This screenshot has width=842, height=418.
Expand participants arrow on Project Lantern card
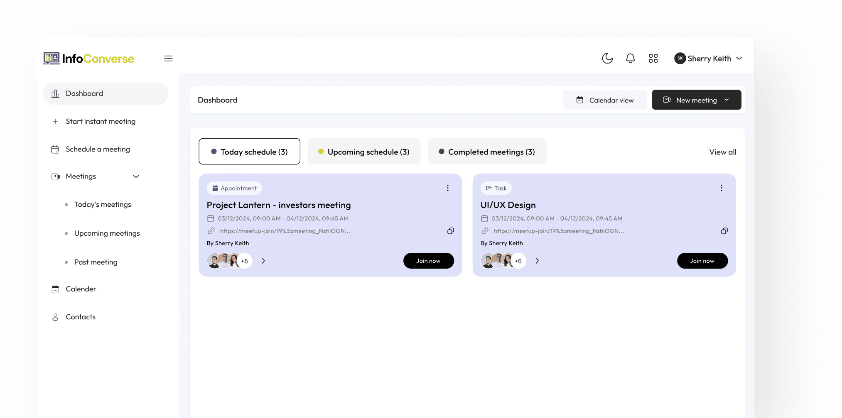click(x=263, y=261)
